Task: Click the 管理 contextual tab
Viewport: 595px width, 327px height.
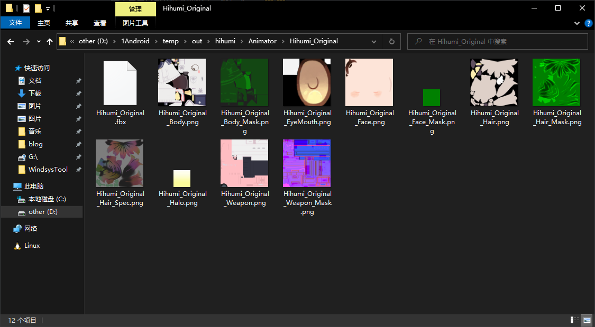Action: 135,9
